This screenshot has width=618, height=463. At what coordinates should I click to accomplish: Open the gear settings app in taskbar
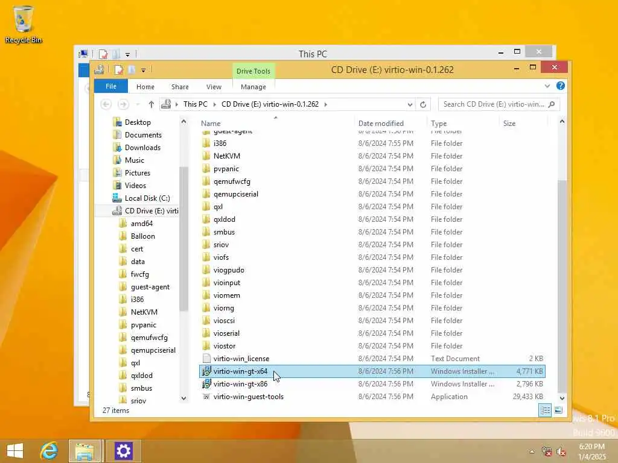[123, 451]
